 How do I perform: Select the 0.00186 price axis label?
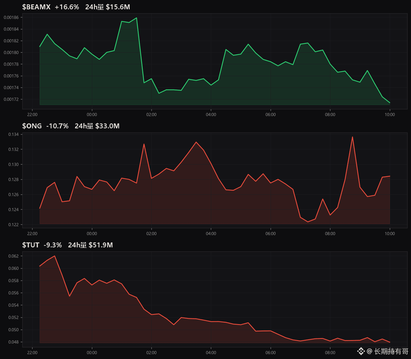pos(11,17)
